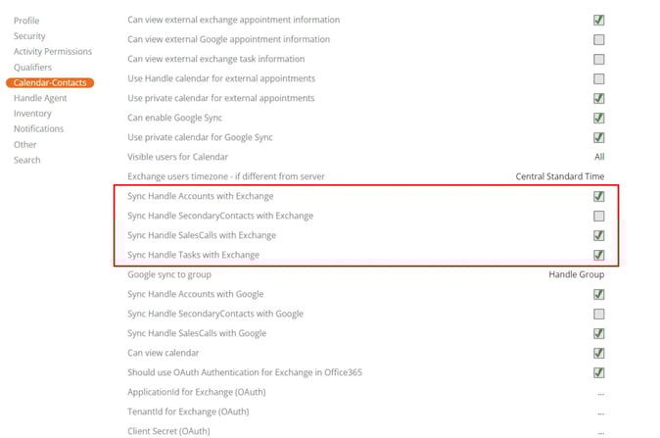This screenshot has width=660, height=438.
Task: Uncheck Sync Handle Tasks with Exchange
Action: (598, 255)
